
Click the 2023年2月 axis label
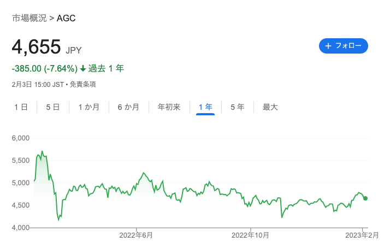[x=362, y=235]
